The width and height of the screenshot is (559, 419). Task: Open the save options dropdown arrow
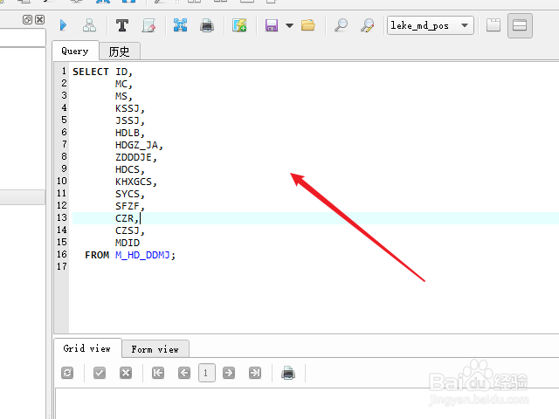click(x=289, y=25)
